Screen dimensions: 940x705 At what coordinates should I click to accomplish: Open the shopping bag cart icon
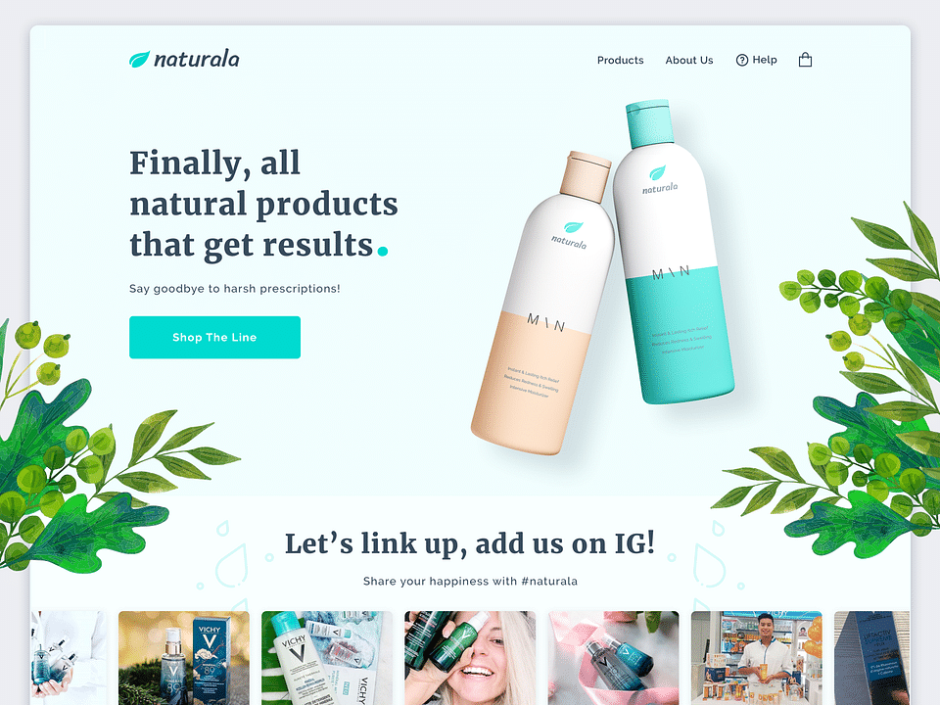[805, 60]
